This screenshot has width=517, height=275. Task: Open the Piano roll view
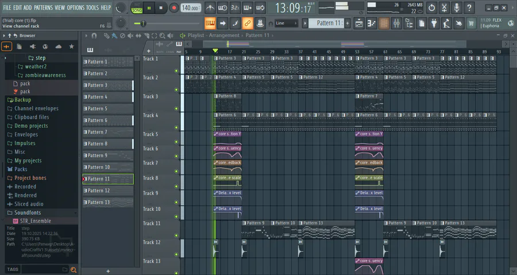click(x=372, y=23)
